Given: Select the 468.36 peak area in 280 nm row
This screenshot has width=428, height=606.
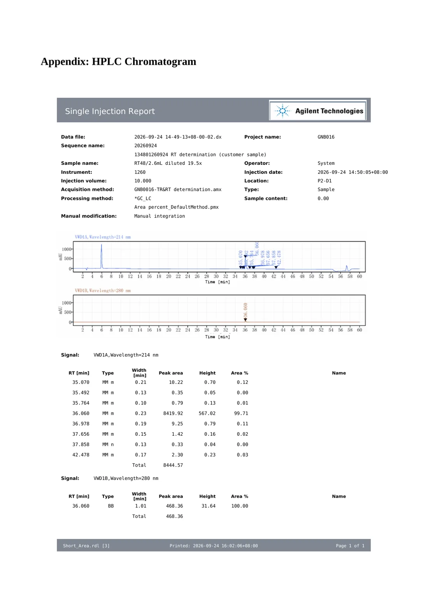Looking at the screenshot, I should 174,506.
